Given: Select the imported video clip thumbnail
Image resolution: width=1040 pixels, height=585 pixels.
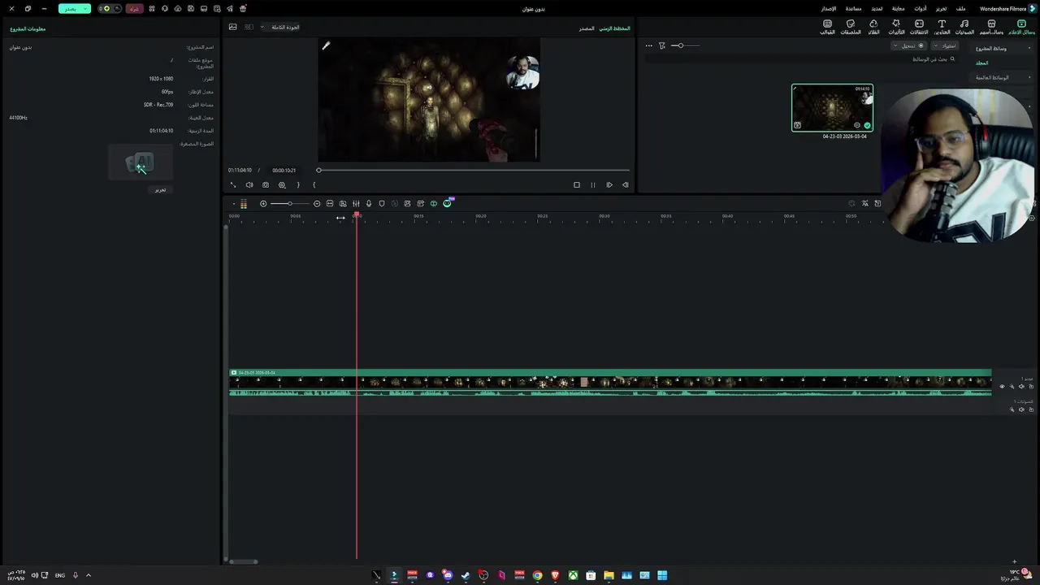Looking at the screenshot, I should [832, 107].
